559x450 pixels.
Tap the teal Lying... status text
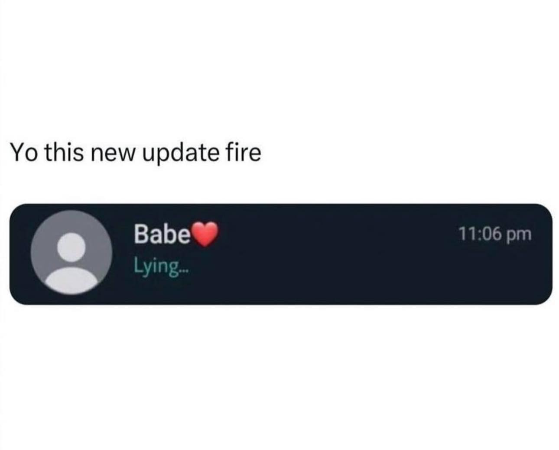pos(161,266)
